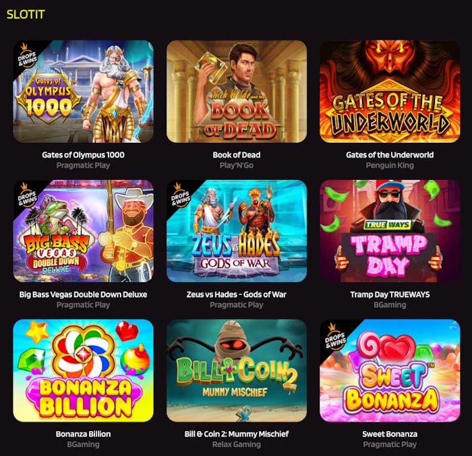472x456 pixels.
Task: Click Drops & Wins badge on Sweet Bonanza
Action: (335, 337)
